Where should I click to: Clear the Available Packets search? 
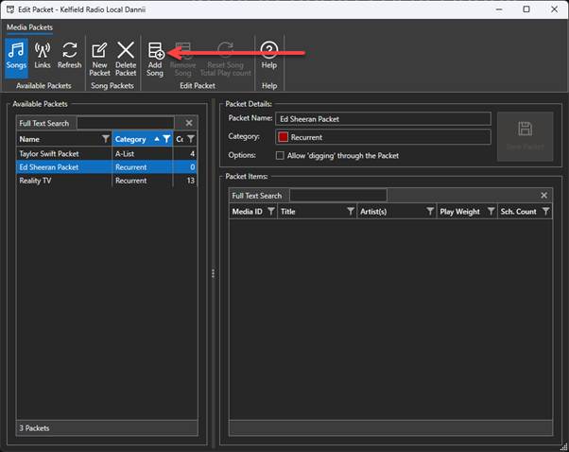click(189, 123)
